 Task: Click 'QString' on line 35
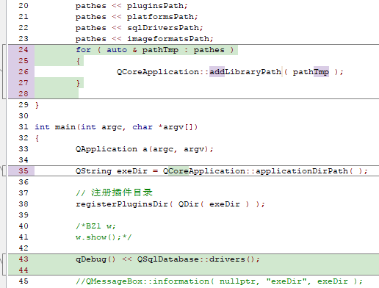(x=93, y=171)
